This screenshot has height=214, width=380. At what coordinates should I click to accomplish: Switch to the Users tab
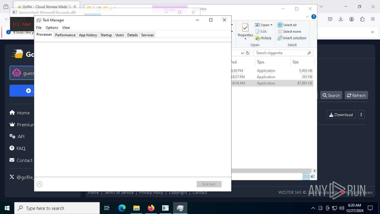pyautogui.click(x=120, y=35)
